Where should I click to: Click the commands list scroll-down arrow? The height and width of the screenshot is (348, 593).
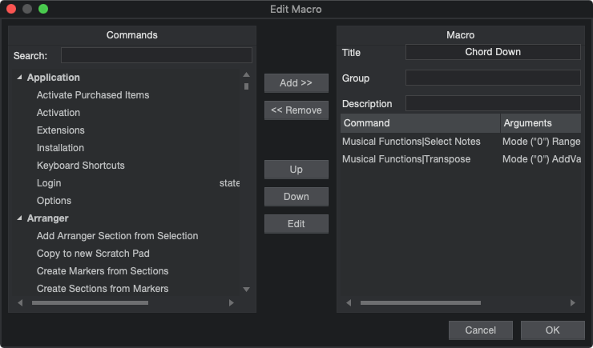click(246, 290)
